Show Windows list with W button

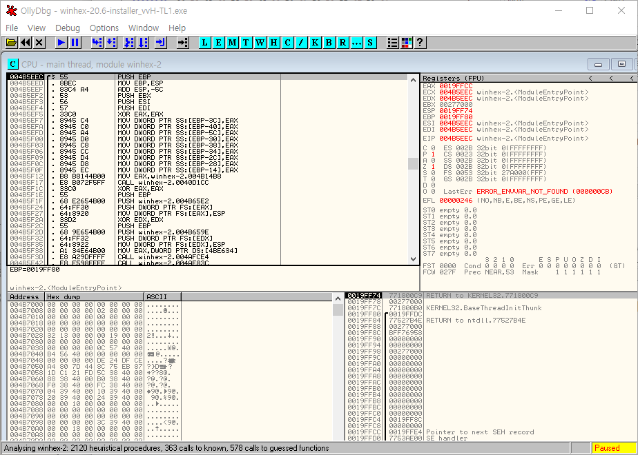click(260, 42)
